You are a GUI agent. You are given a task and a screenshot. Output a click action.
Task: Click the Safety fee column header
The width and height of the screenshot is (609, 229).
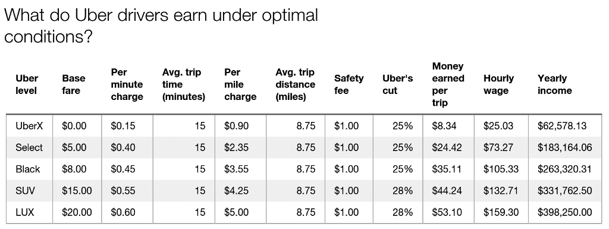(349, 84)
